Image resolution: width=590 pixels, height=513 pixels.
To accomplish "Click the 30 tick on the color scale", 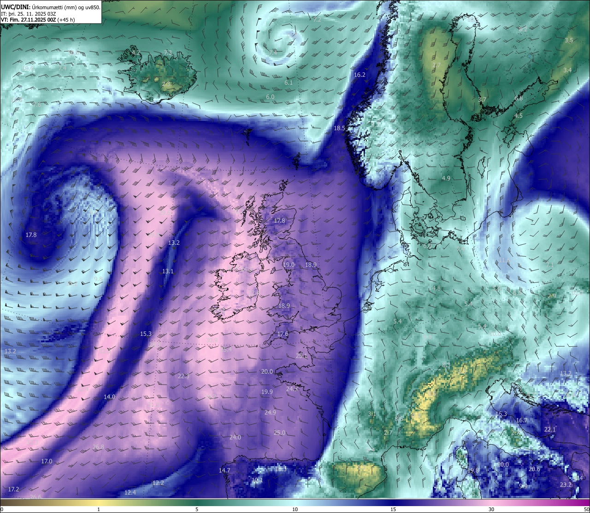I will pos(491,509).
